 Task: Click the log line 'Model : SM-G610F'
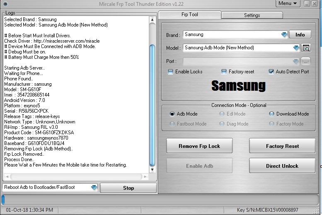23,89
